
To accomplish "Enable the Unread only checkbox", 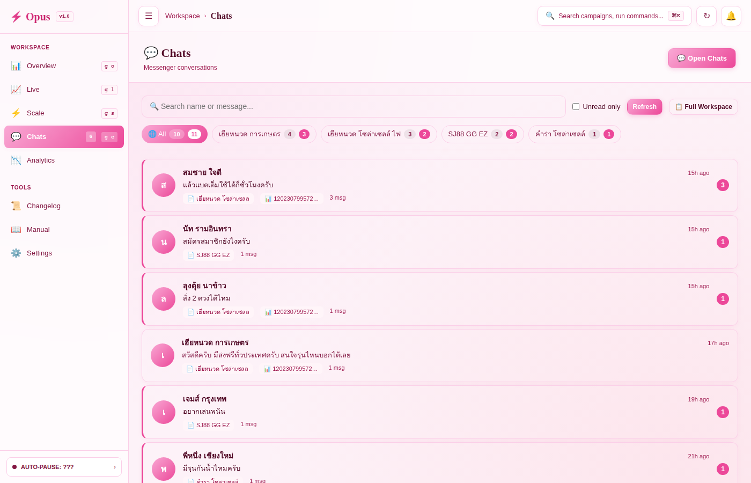I will (576, 107).
